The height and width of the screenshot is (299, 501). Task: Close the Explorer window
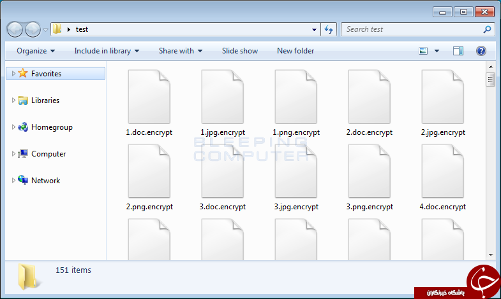click(x=484, y=12)
